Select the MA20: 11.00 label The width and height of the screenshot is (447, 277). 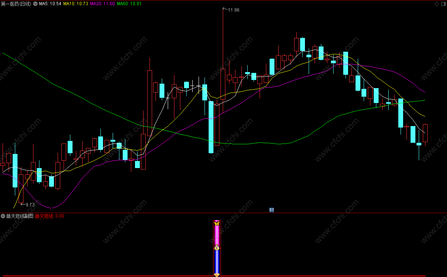[x=102, y=4]
